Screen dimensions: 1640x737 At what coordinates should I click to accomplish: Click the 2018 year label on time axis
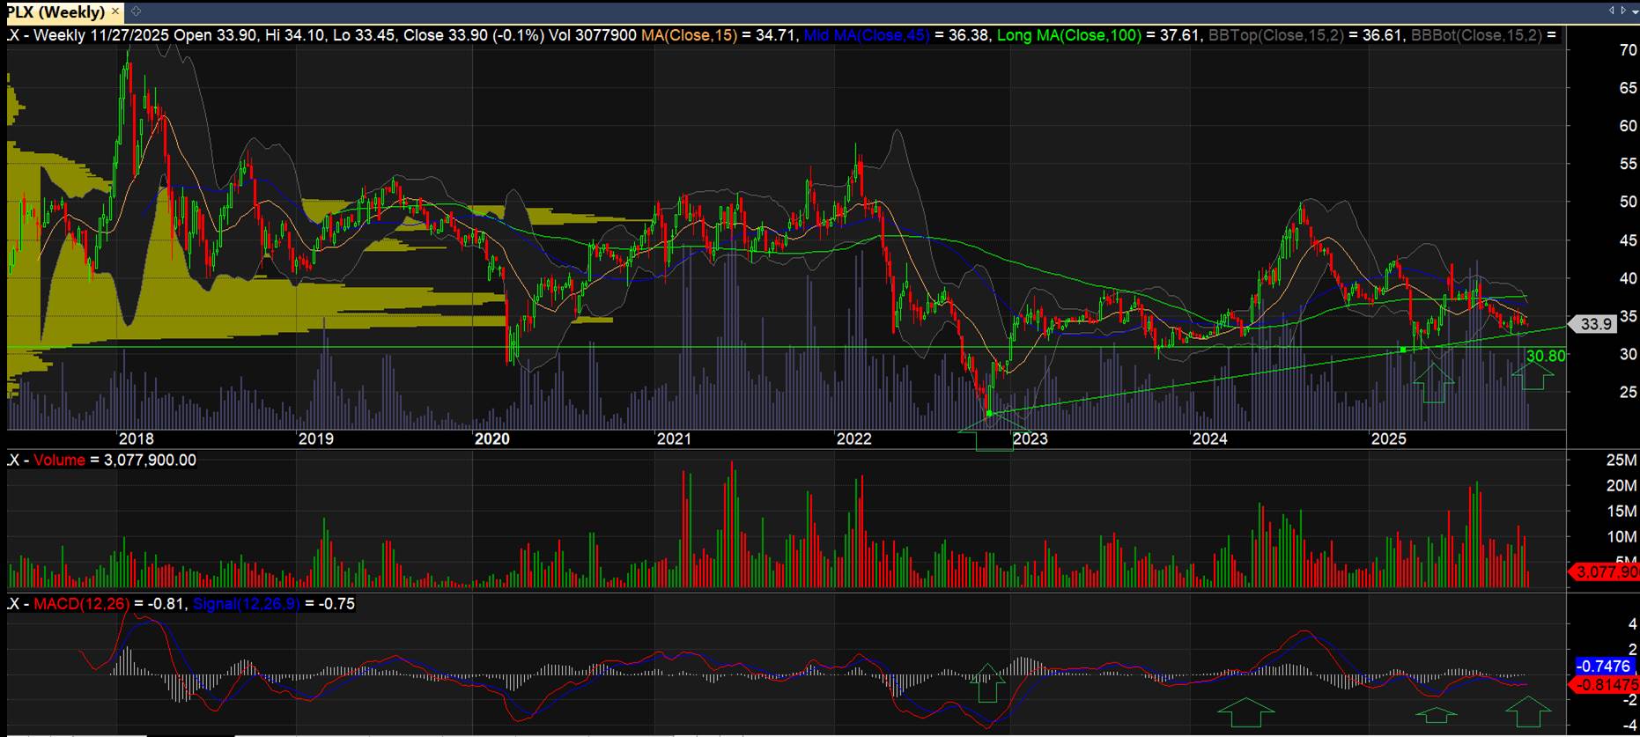pyautogui.click(x=136, y=439)
